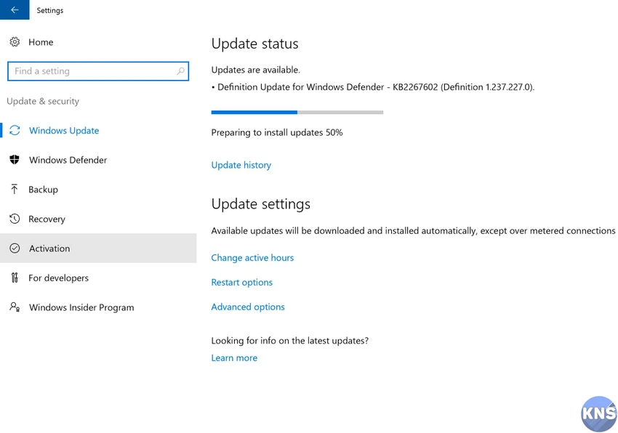
Task: Select Windows Update in sidebar
Action: coord(64,131)
